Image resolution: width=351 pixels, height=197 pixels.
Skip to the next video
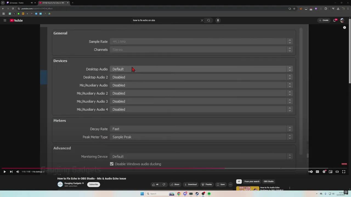(11, 172)
